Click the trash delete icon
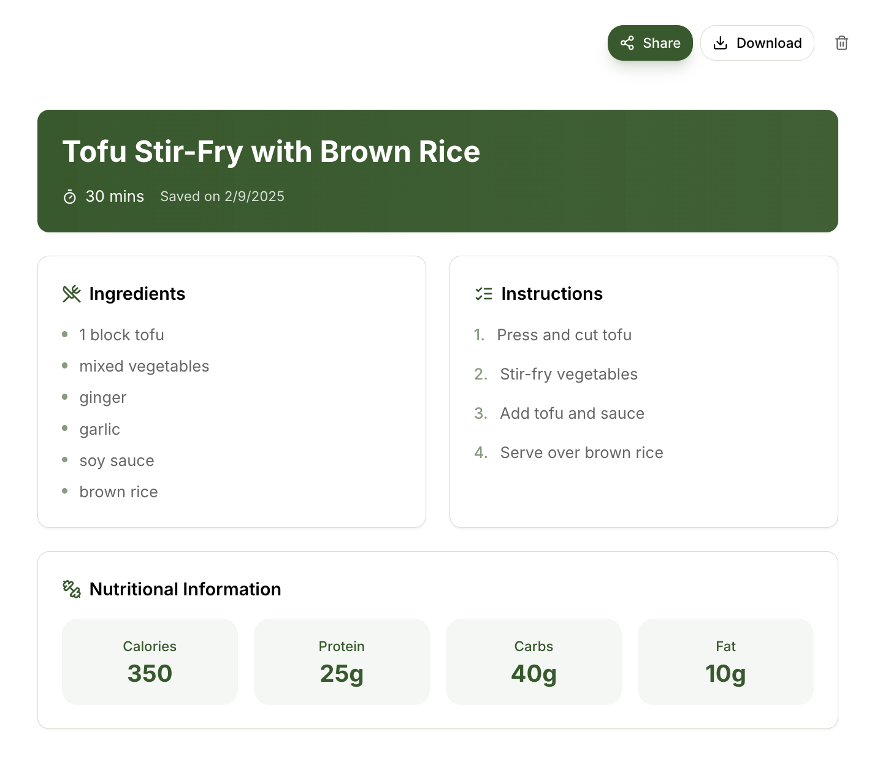 tap(841, 43)
